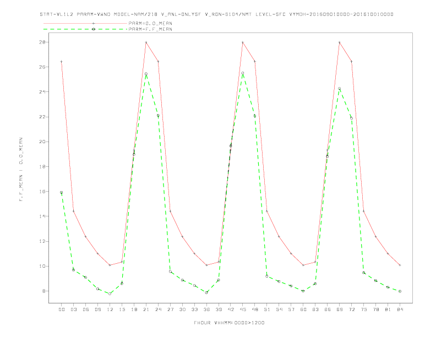Select the PARM=F.F_MEAN legend label
The width and height of the screenshot is (436, 337).
coord(150,29)
